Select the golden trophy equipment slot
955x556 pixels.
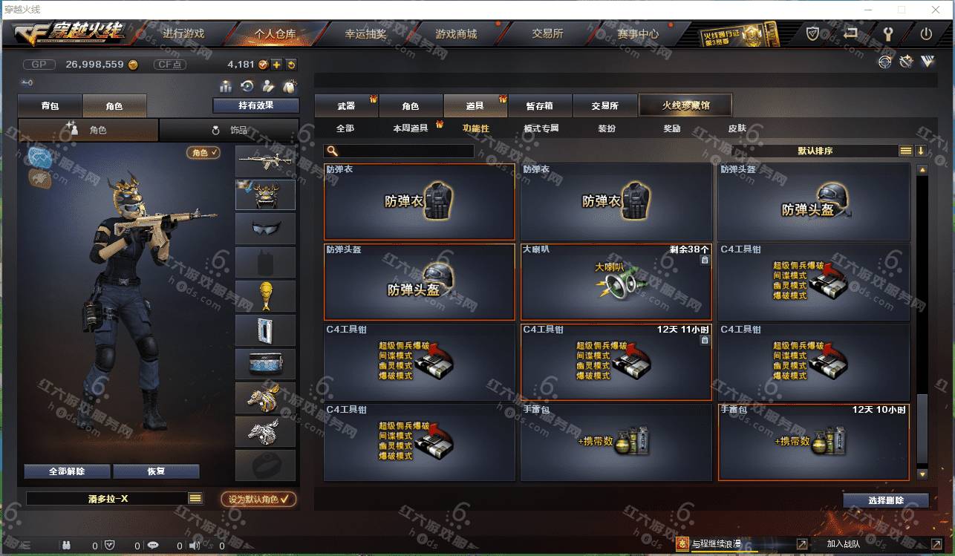[x=265, y=295]
